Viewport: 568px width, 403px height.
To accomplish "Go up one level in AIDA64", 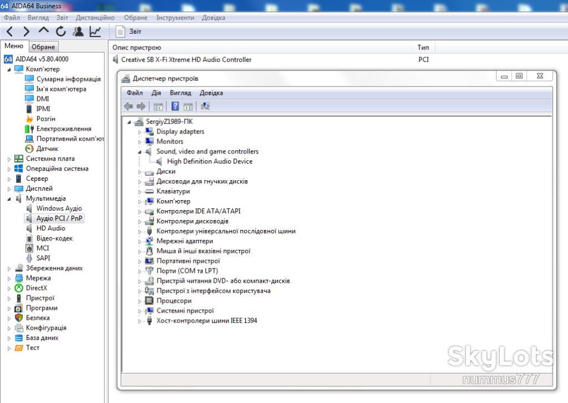I will pyautogui.click(x=43, y=31).
